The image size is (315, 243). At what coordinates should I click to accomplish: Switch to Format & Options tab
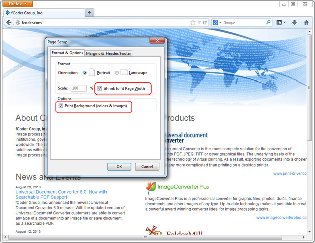point(67,53)
